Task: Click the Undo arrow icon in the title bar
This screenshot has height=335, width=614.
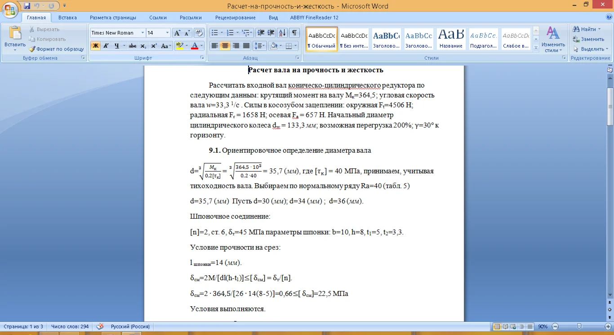Action: 37,6
